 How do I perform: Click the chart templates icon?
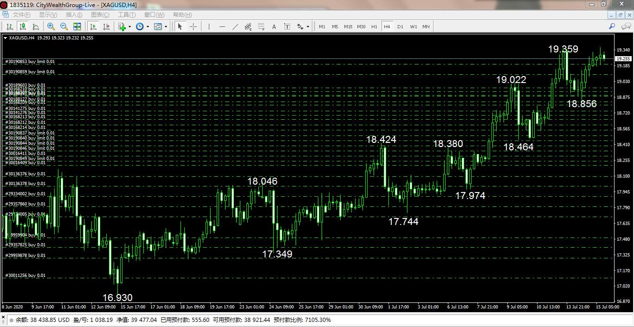pyautogui.click(x=158, y=26)
